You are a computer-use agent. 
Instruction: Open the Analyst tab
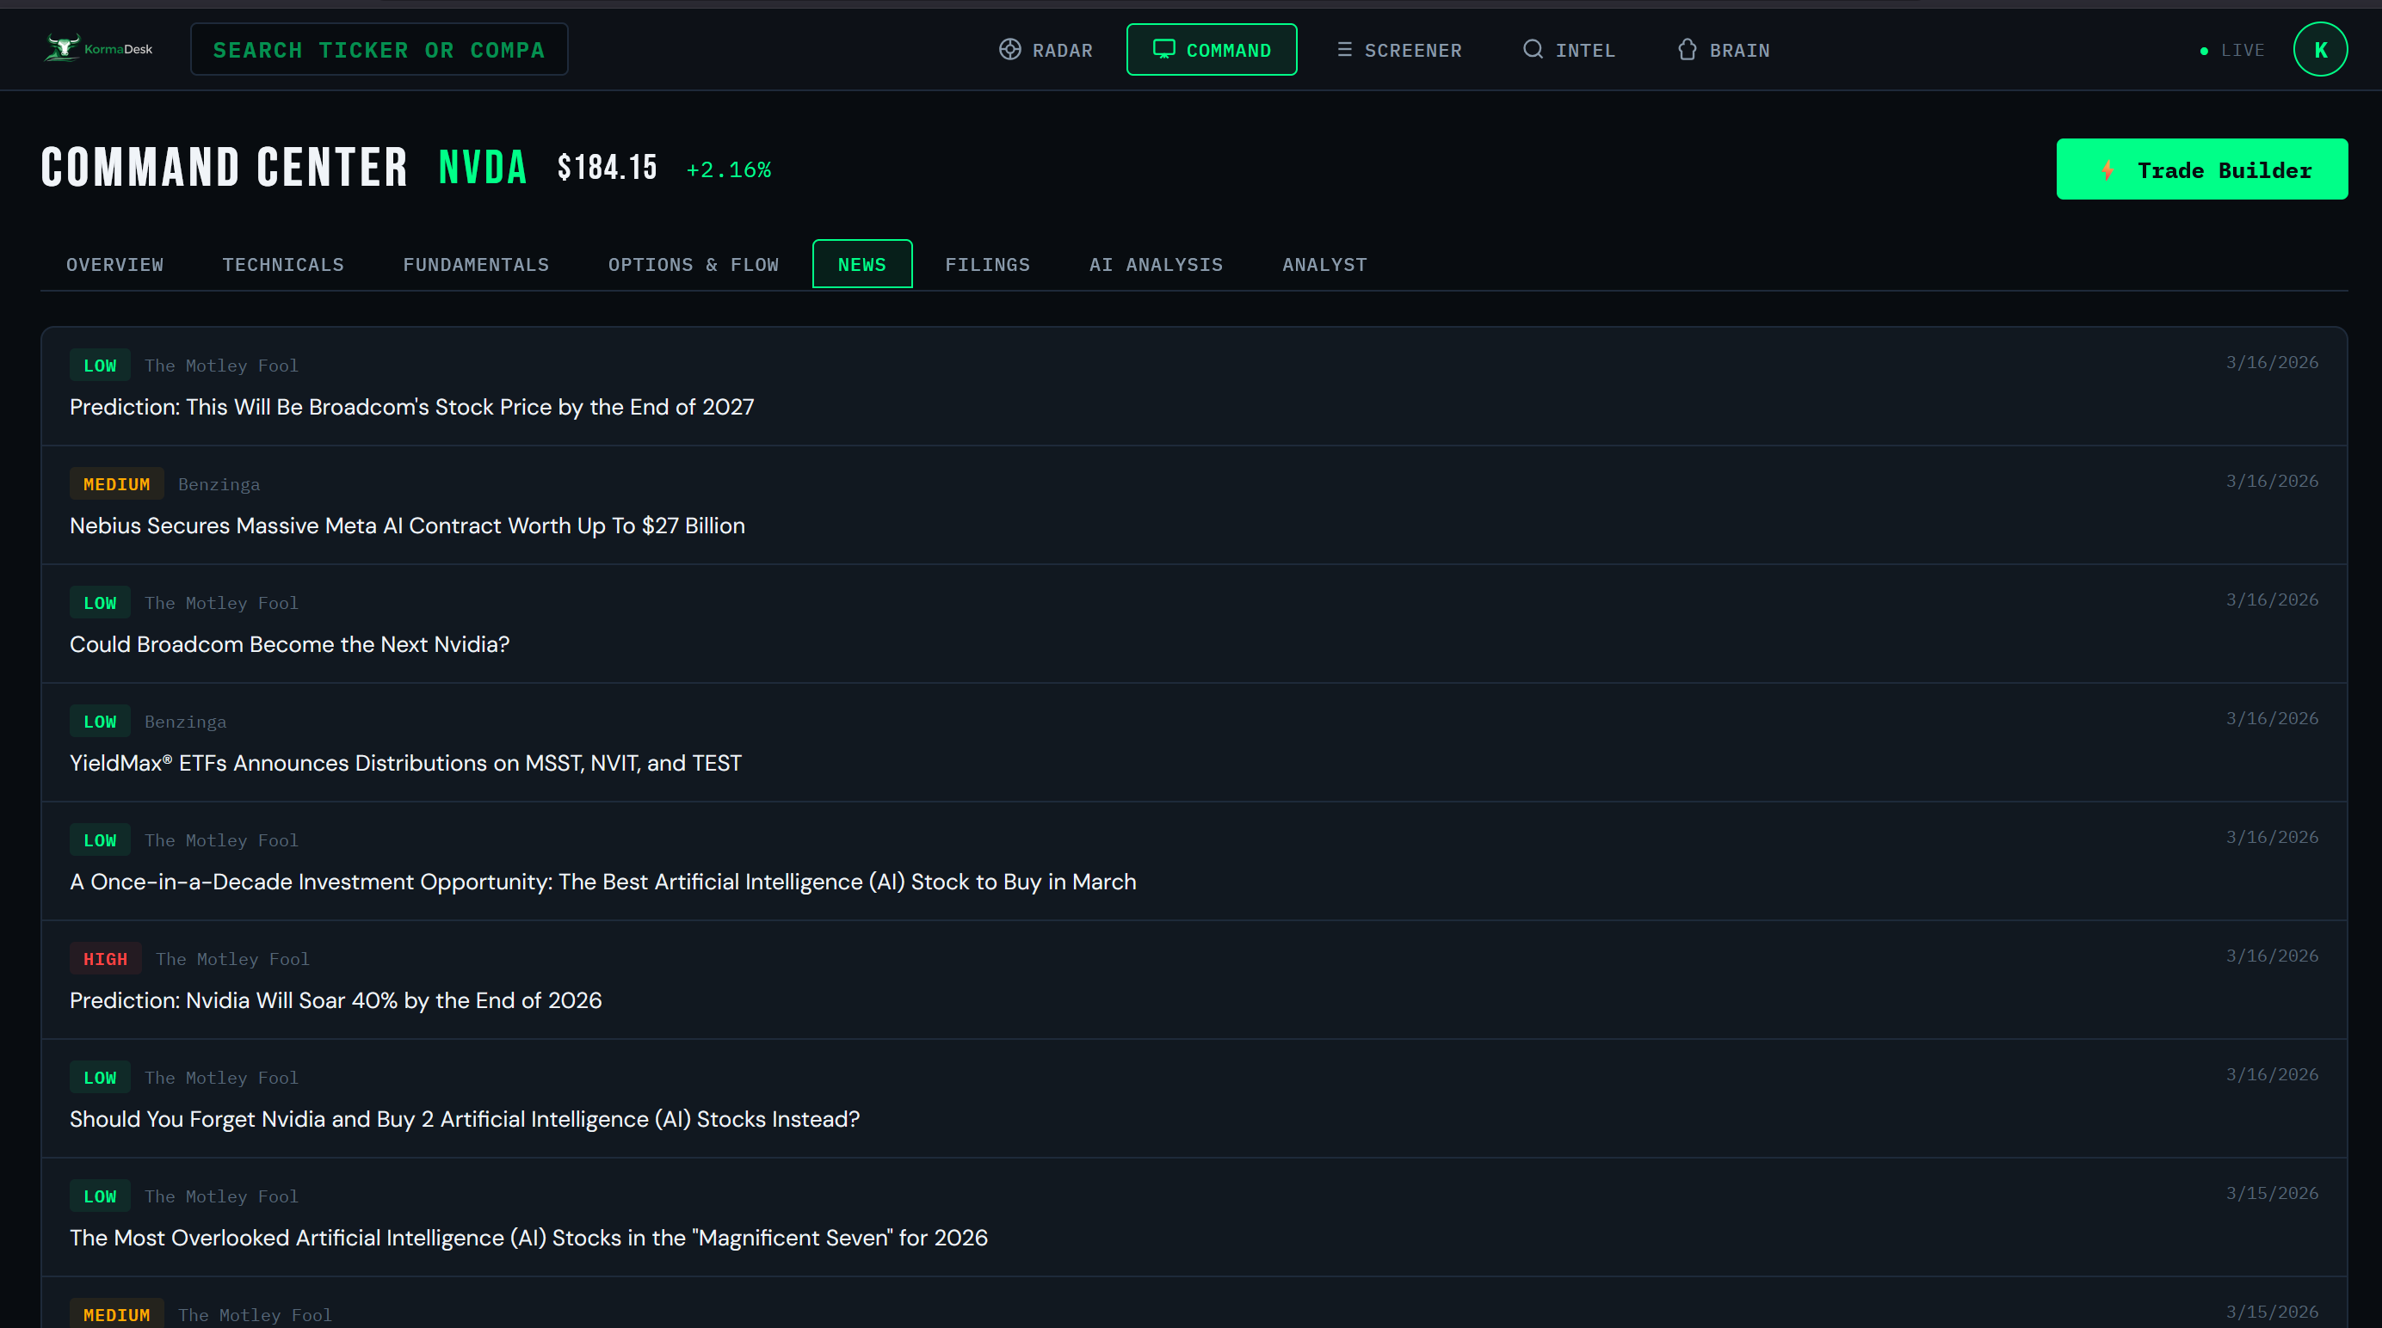pos(1324,265)
